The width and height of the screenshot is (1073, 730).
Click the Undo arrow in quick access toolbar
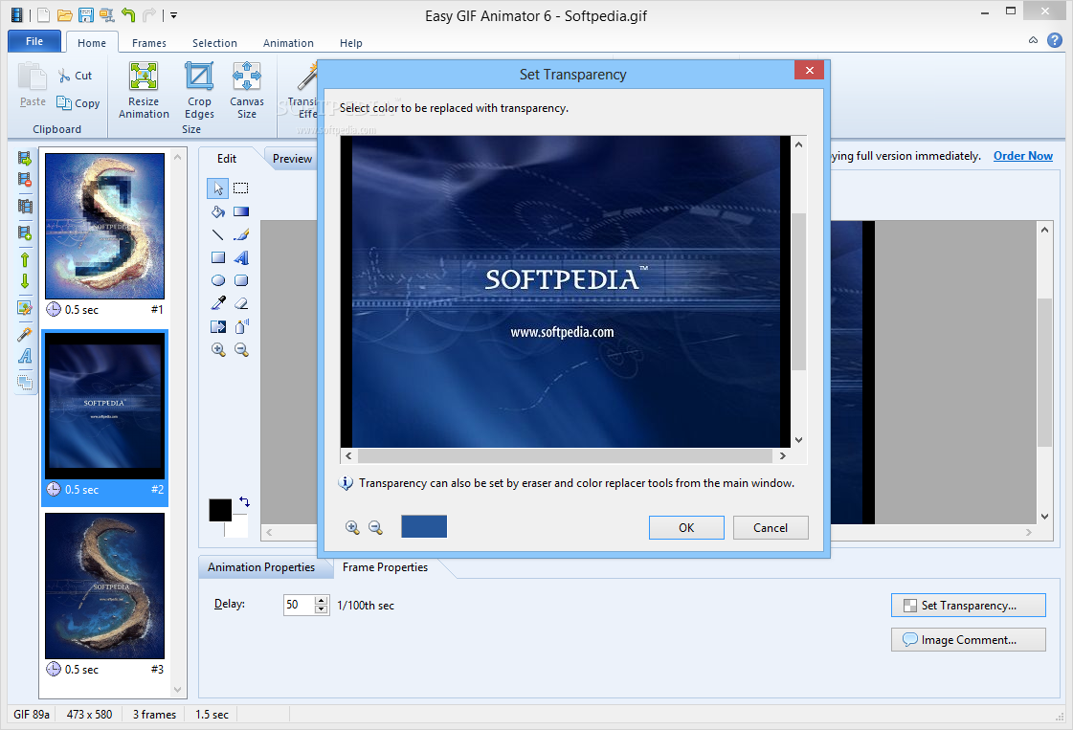tap(128, 15)
